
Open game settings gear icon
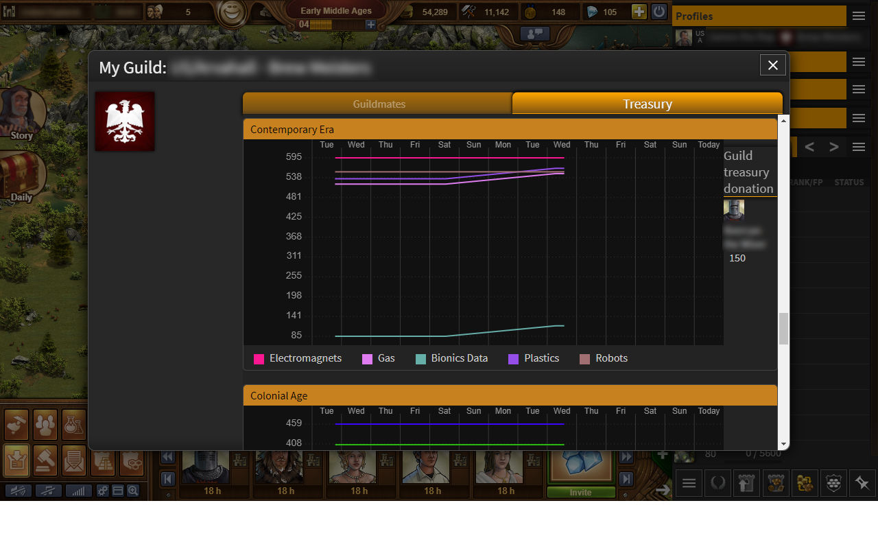(x=102, y=491)
